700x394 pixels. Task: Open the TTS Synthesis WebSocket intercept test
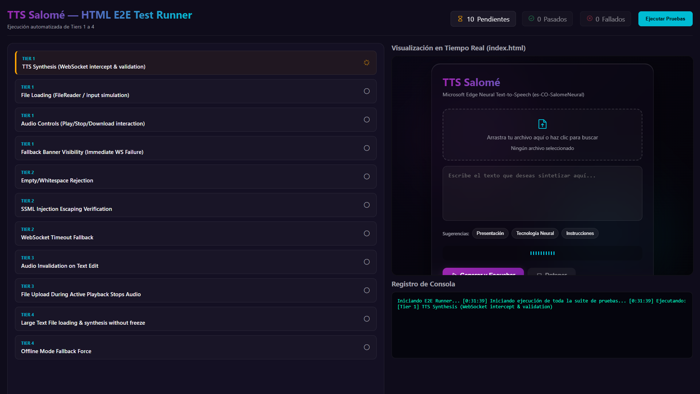click(x=196, y=63)
